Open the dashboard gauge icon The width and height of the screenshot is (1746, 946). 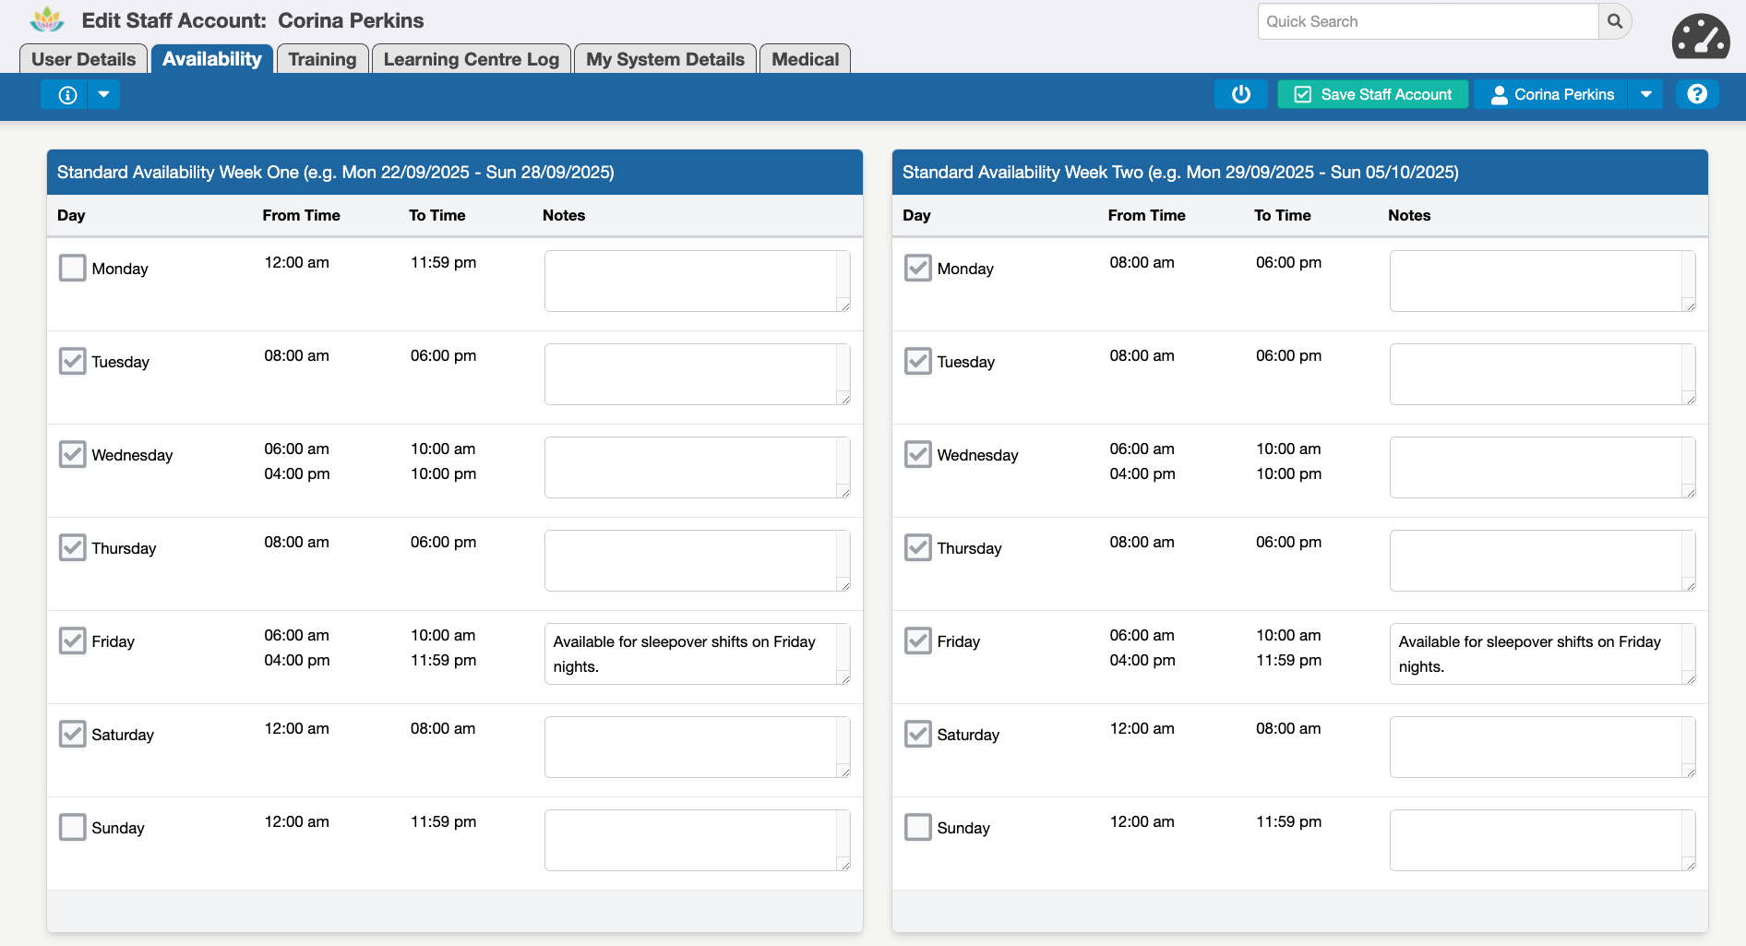point(1701,37)
